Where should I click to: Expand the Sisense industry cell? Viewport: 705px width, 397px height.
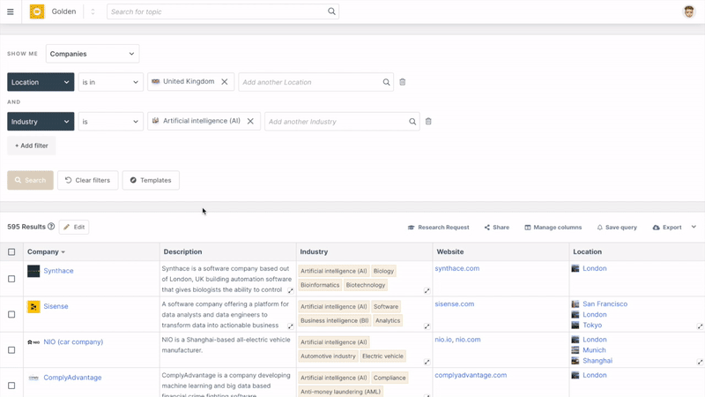click(x=427, y=326)
